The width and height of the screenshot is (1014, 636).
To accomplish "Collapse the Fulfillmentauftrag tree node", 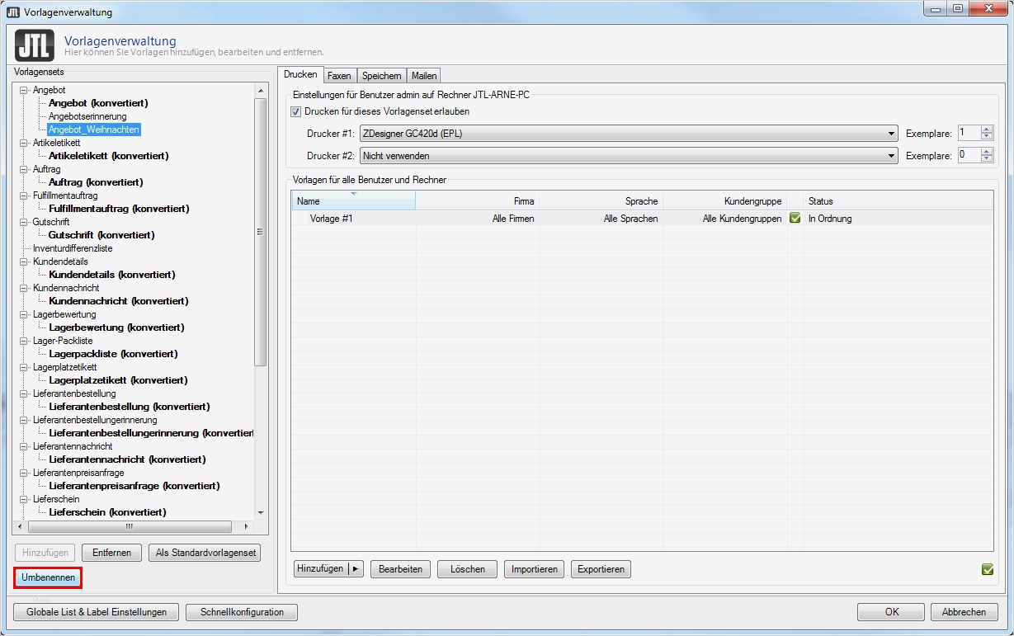I will coord(24,196).
